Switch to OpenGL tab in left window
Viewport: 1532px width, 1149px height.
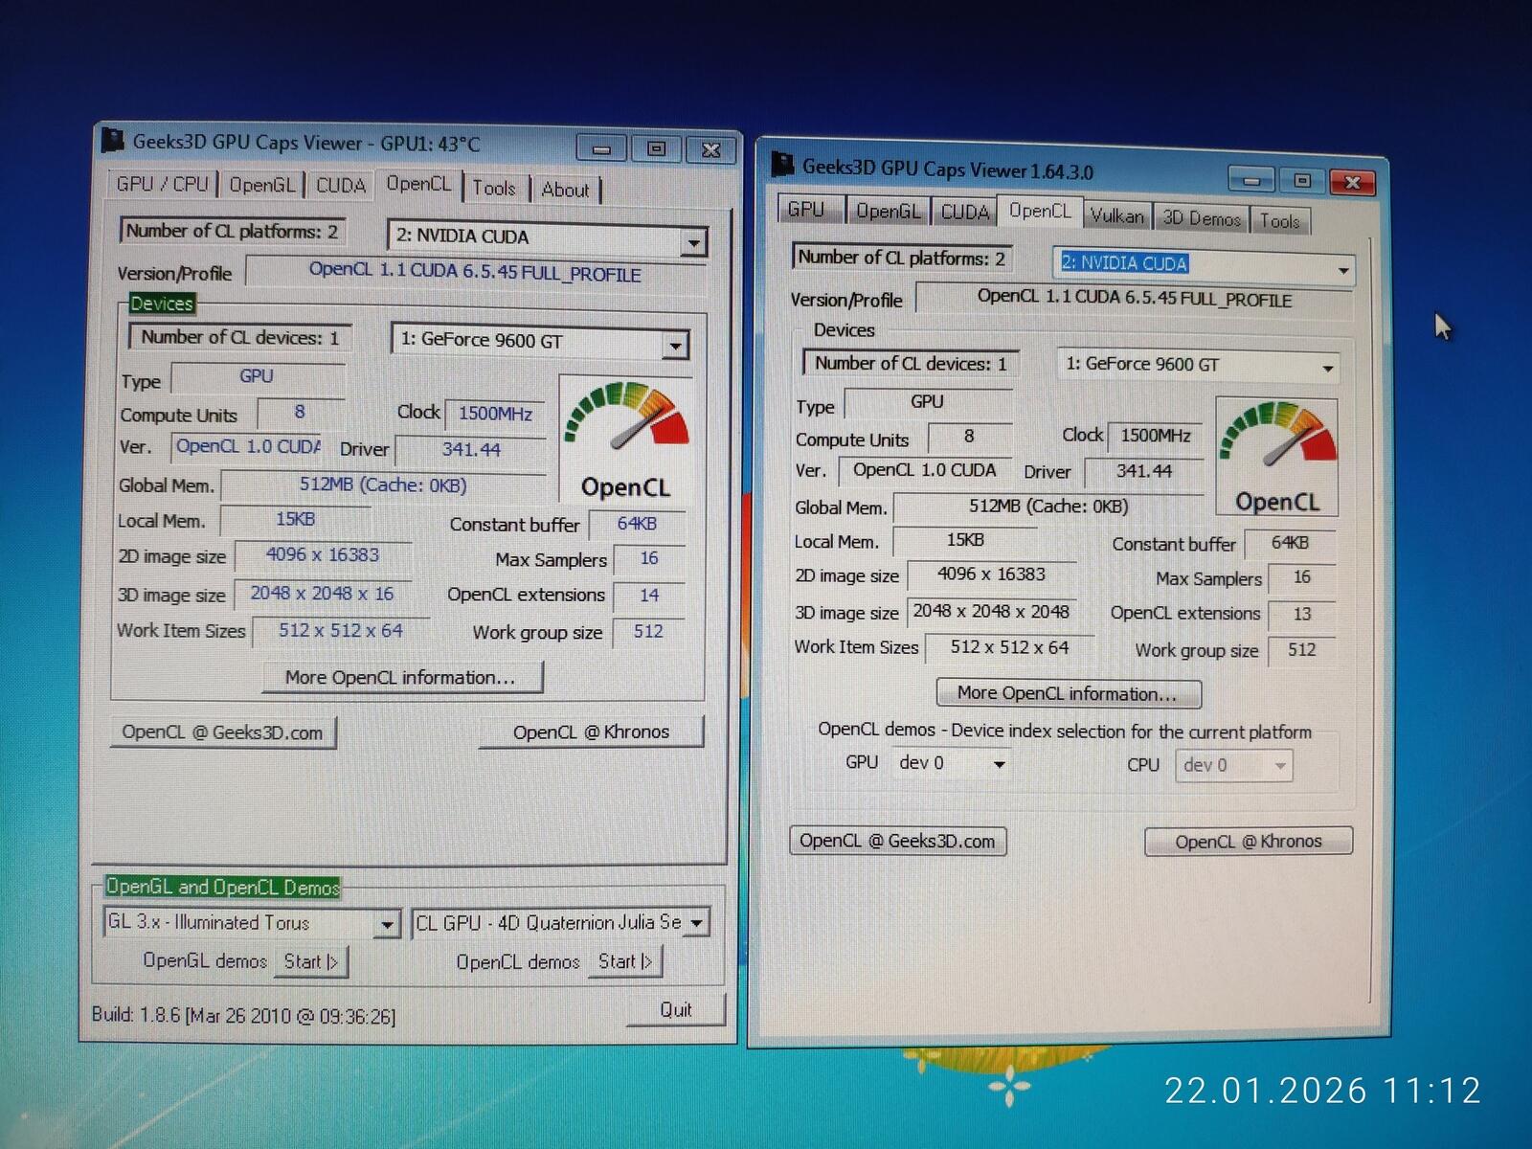click(x=261, y=185)
